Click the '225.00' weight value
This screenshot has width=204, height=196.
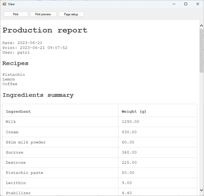[129, 162]
